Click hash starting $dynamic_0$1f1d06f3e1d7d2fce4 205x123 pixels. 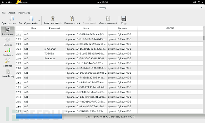pos(86,49)
